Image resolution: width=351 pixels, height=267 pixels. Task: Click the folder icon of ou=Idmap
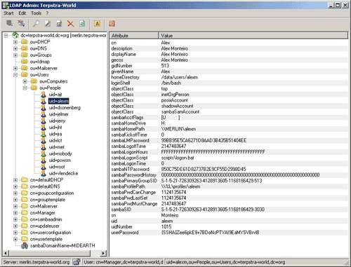pyautogui.click(x=25, y=62)
